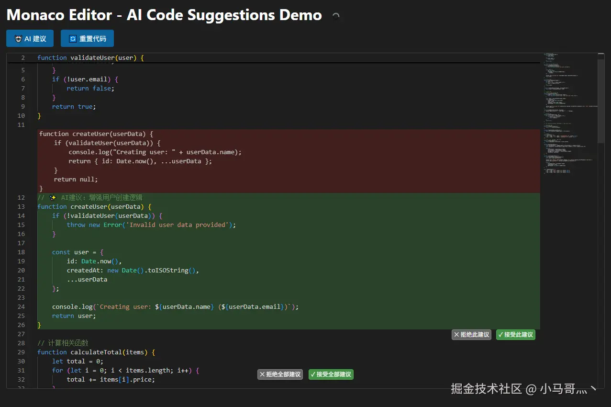Place cursor on the throw new Error line
Image resolution: width=611 pixels, height=407 pixels.
[144, 225]
